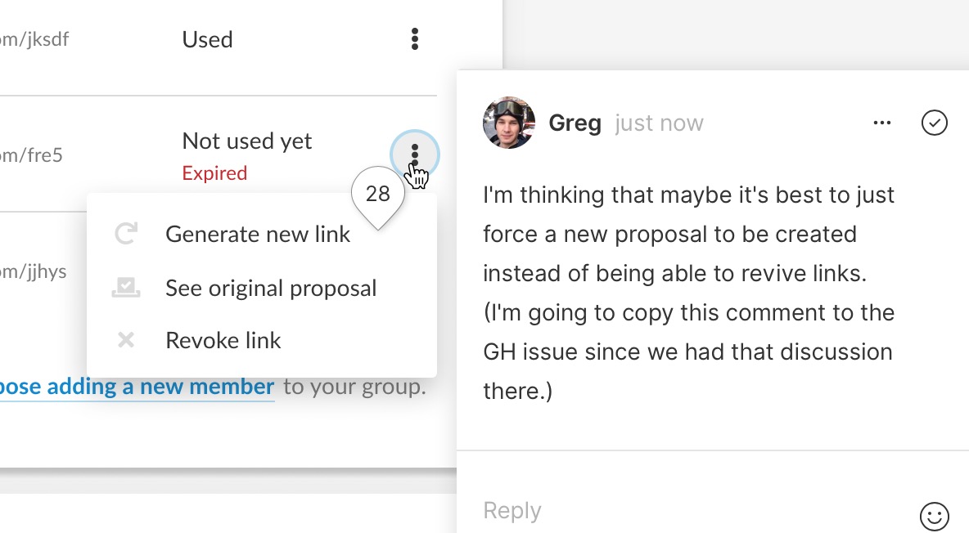Click the X icon beside Revoke link
Screen dimensions: 969x533
(x=126, y=340)
